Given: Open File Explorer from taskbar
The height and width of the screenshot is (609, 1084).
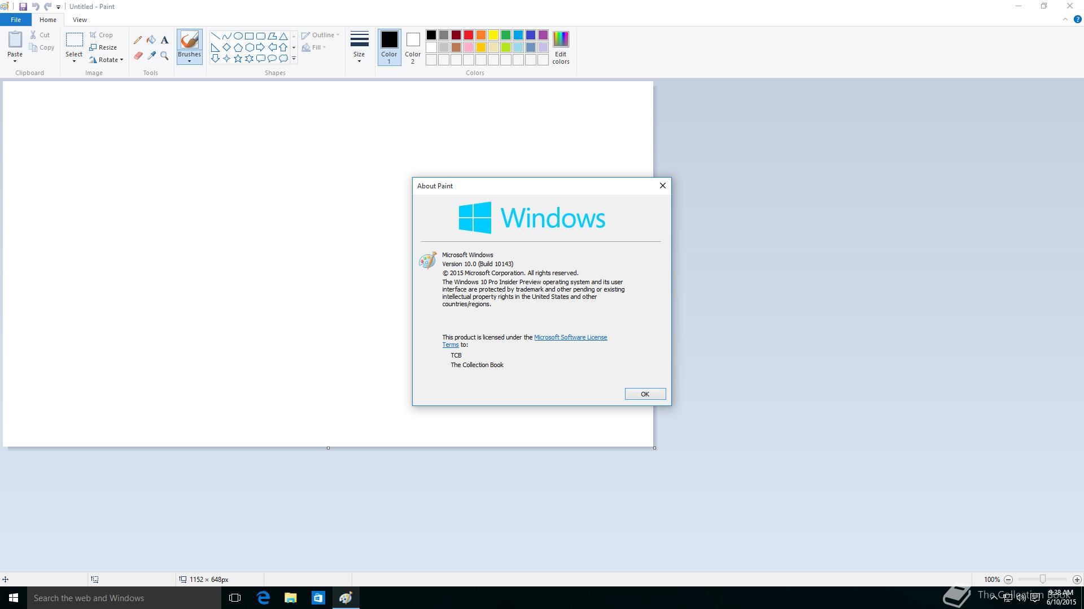Looking at the screenshot, I should (291, 598).
